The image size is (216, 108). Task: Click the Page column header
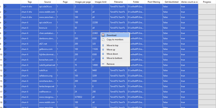tap(65, 2)
